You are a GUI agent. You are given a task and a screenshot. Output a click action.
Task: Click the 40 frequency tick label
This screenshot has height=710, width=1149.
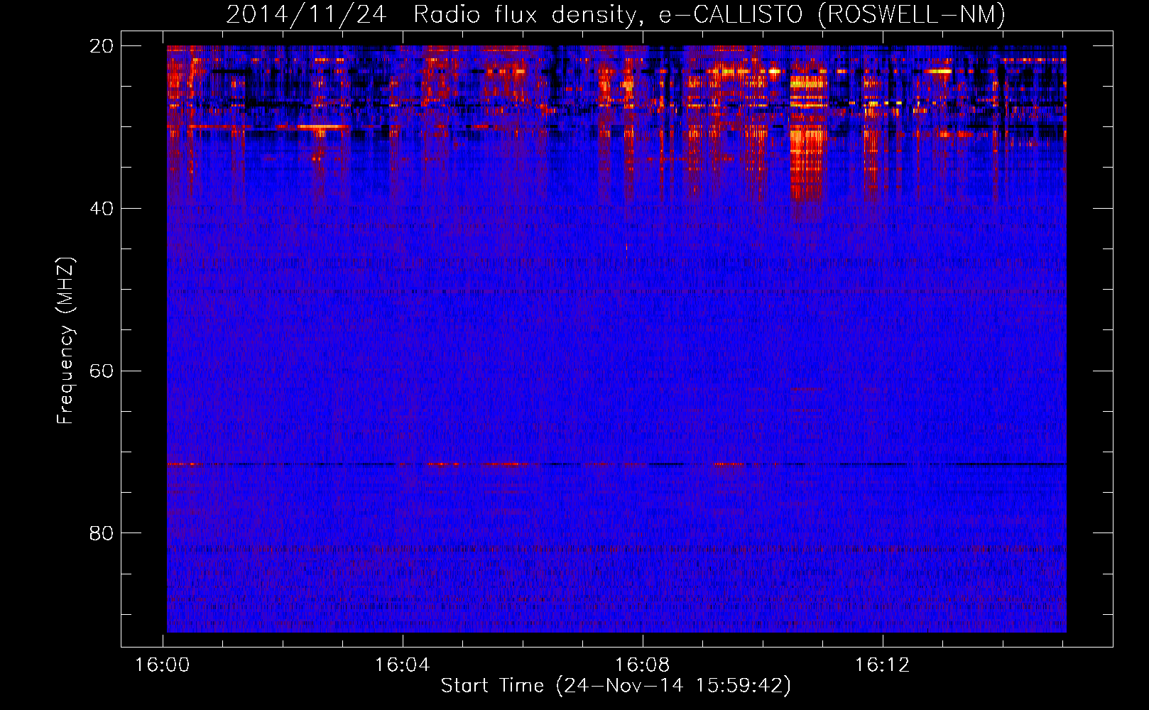[x=102, y=209]
